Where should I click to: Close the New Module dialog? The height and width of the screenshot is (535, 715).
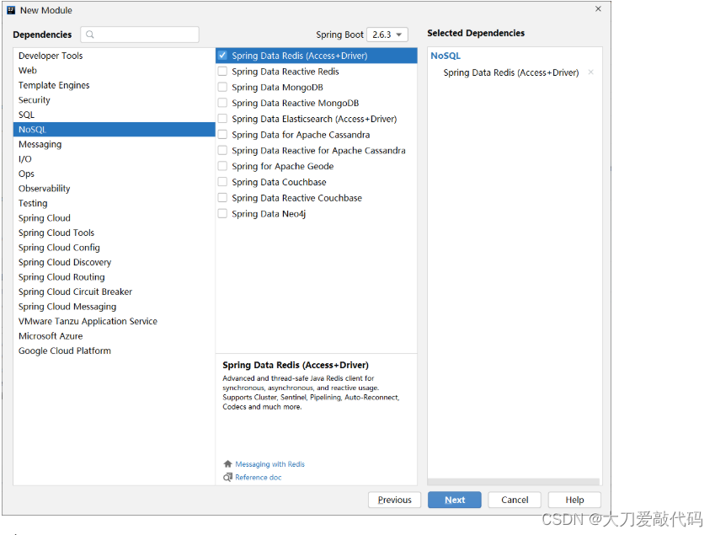coord(598,9)
